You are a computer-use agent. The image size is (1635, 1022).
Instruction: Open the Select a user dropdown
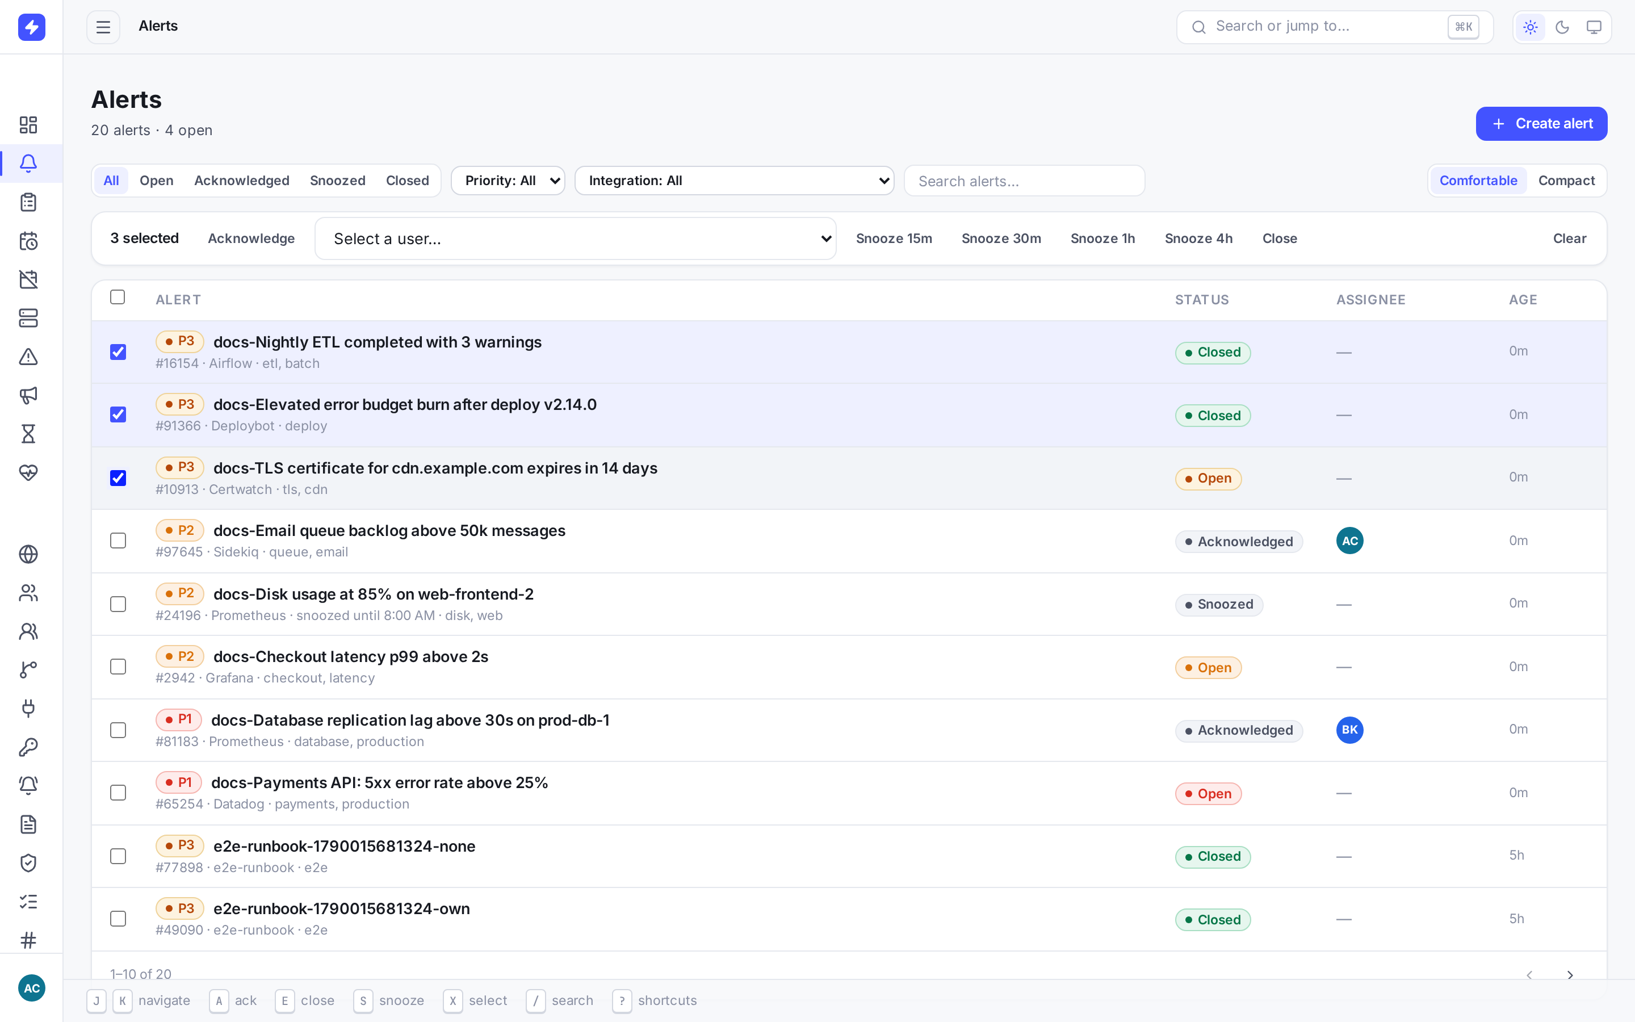pyautogui.click(x=576, y=238)
